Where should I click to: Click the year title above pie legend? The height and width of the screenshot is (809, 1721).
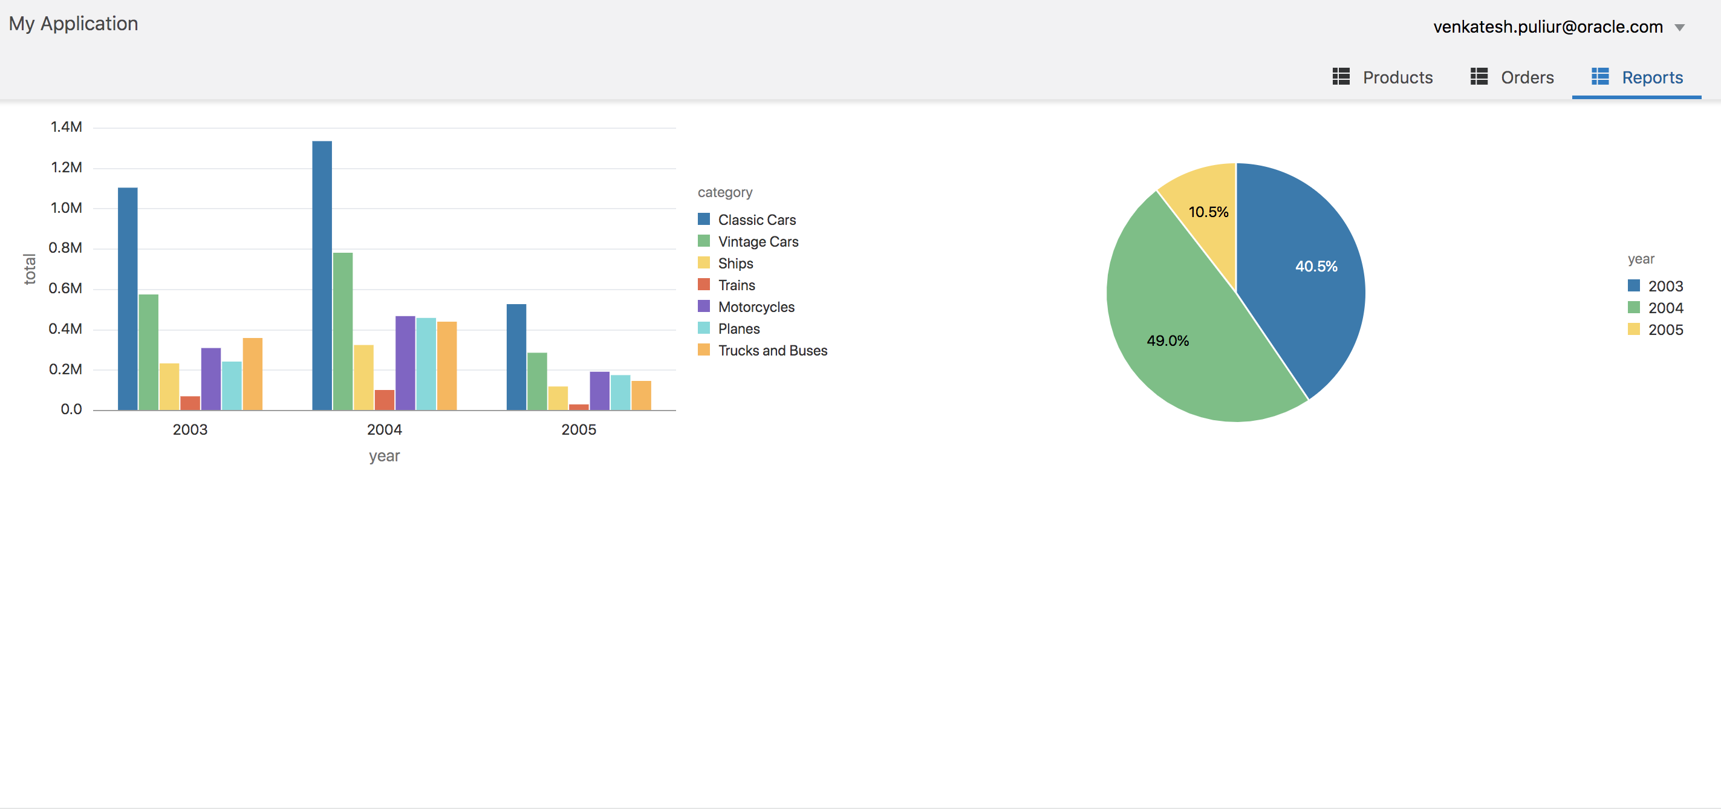pos(1641,259)
